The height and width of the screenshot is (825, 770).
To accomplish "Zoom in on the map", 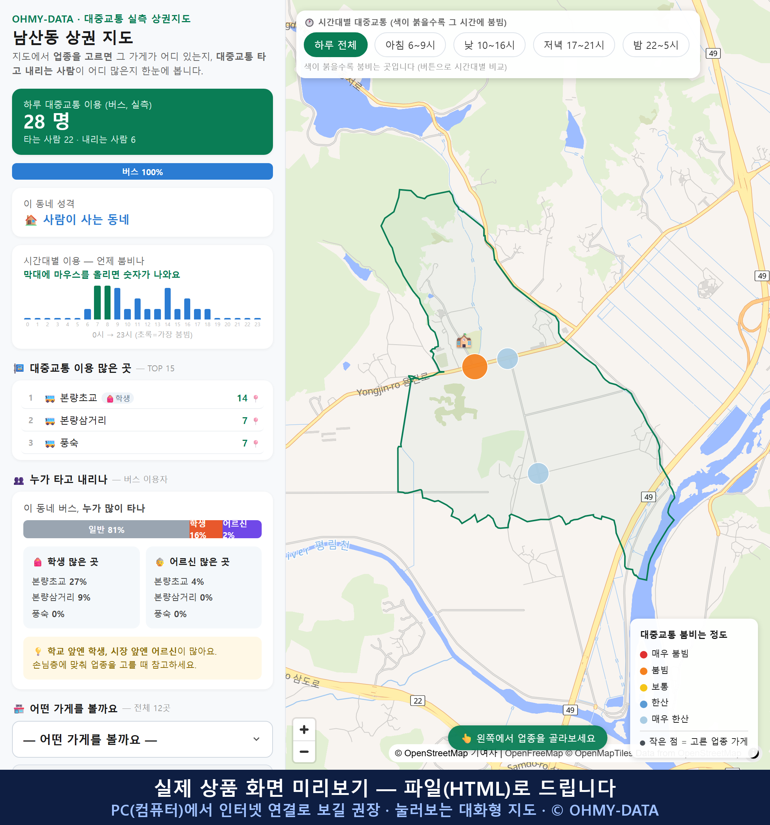I will 304,730.
